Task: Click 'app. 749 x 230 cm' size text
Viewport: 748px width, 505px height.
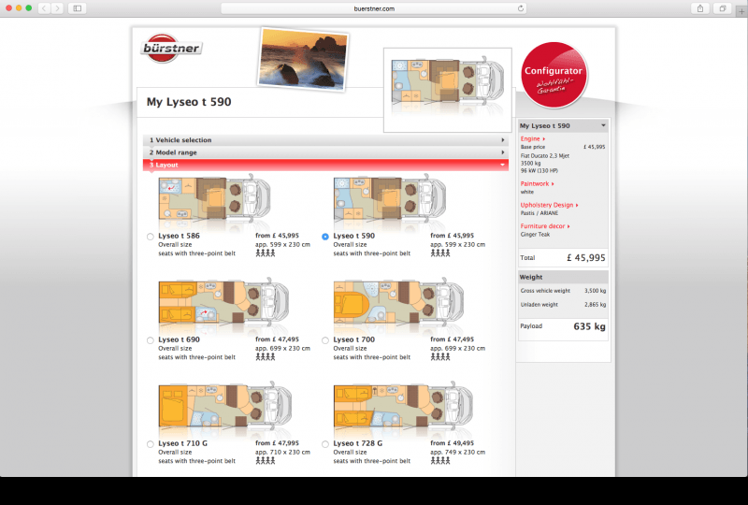Action: pyautogui.click(x=457, y=452)
